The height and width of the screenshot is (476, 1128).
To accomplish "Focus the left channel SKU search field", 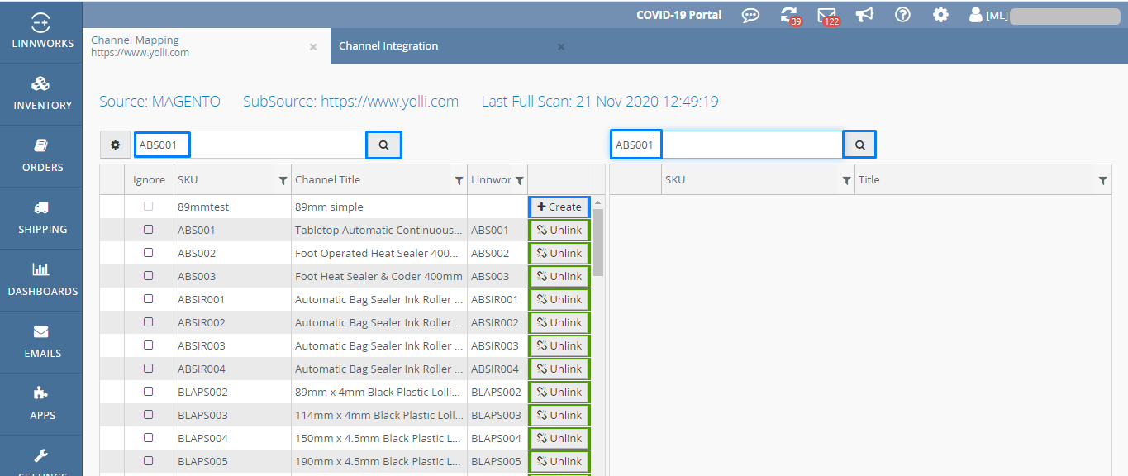I will 250,145.
